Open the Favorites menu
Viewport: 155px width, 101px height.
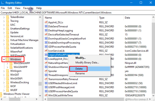pyautogui.click(x=28, y=8)
